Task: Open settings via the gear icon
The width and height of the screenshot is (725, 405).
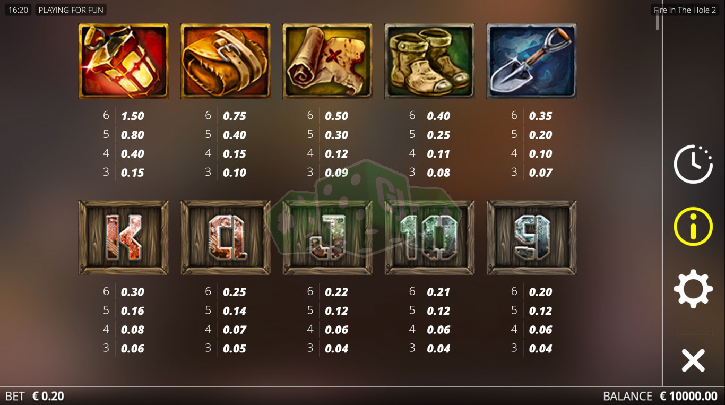Action: [693, 289]
